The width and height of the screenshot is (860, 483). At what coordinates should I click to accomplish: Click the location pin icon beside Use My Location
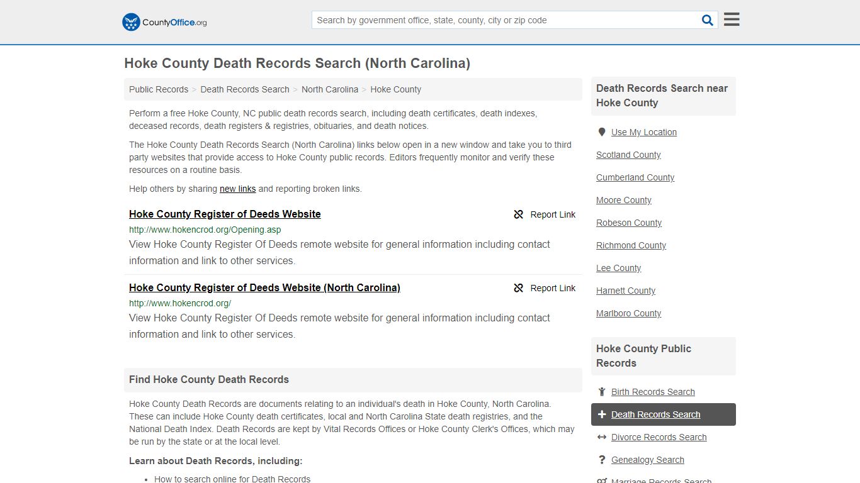click(x=602, y=132)
